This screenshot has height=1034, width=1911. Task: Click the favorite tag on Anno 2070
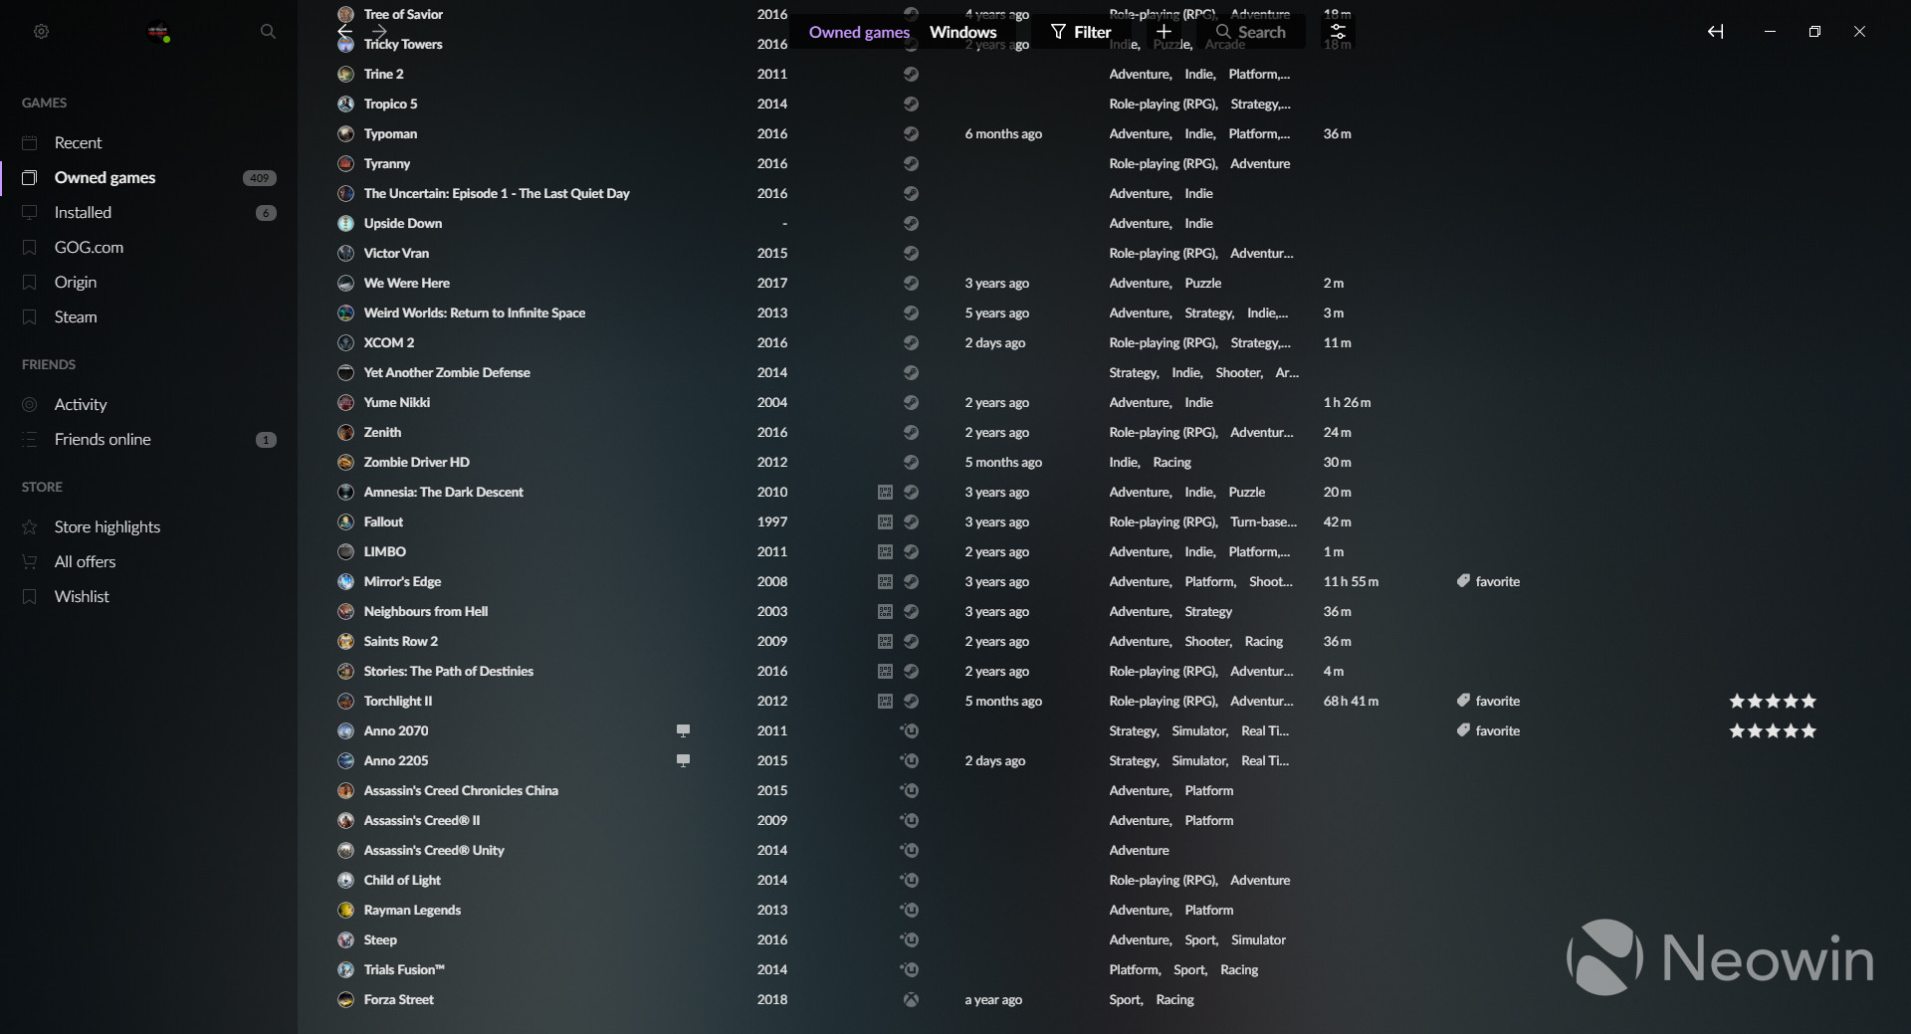pyautogui.click(x=1488, y=730)
